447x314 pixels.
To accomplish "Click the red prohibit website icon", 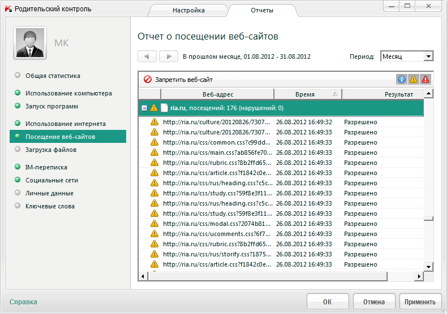I will (147, 80).
